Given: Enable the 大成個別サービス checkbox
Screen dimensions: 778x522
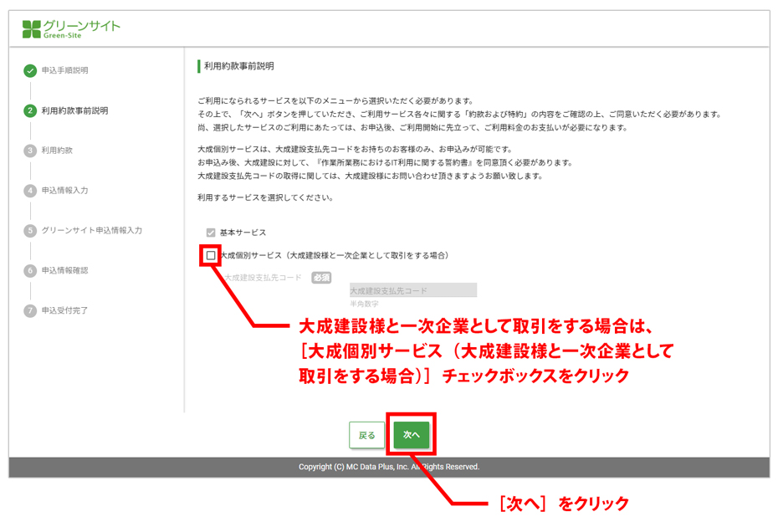Looking at the screenshot, I should click(x=211, y=255).
